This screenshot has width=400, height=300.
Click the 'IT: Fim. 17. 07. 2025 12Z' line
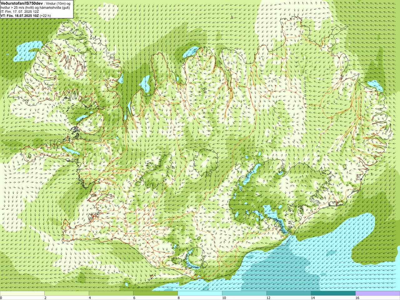20,11
